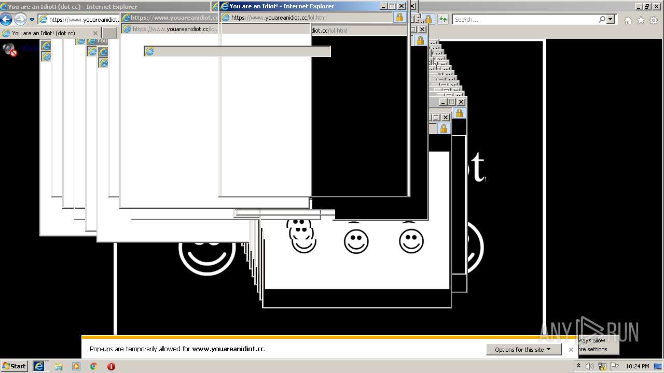Viewport: 664px width, 373px height.
Task: Close the front 'You are an Idiot!' popup window
Action: point(402,6)
